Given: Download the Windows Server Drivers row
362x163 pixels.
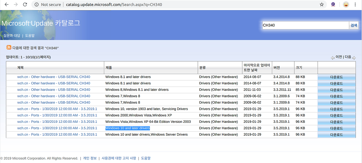Looking at the screenshot, I should 337,135.
